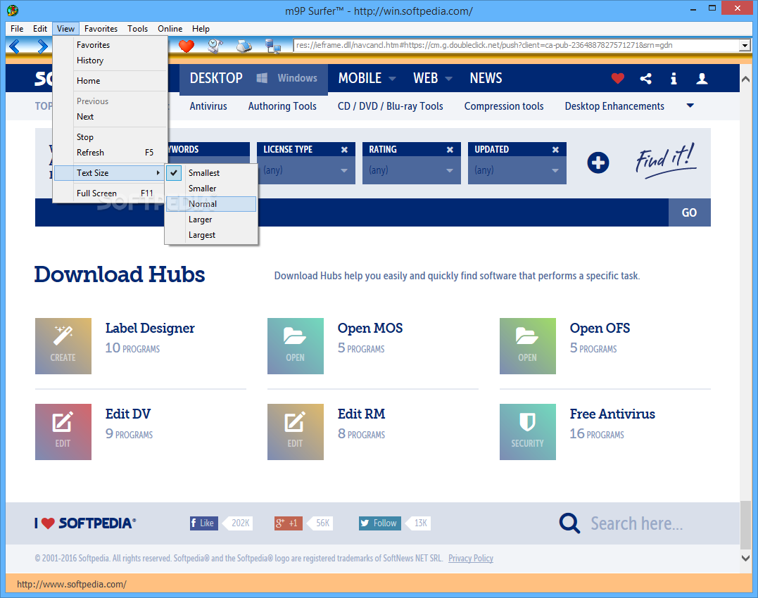Click the info icon in Softpedia header
758x598 pixels.
coord(674,78)
